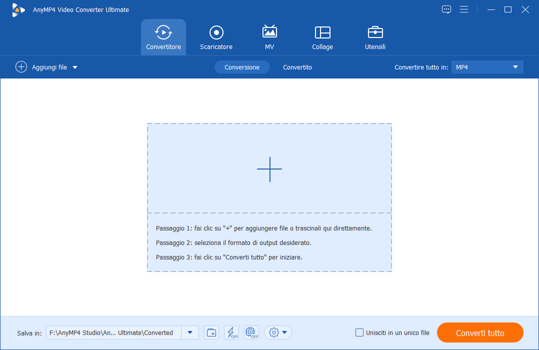Image resolution: width=539 pixels, height=350 pixels.
Task: Open the output folder icon
Action: [x=211, y=332]
